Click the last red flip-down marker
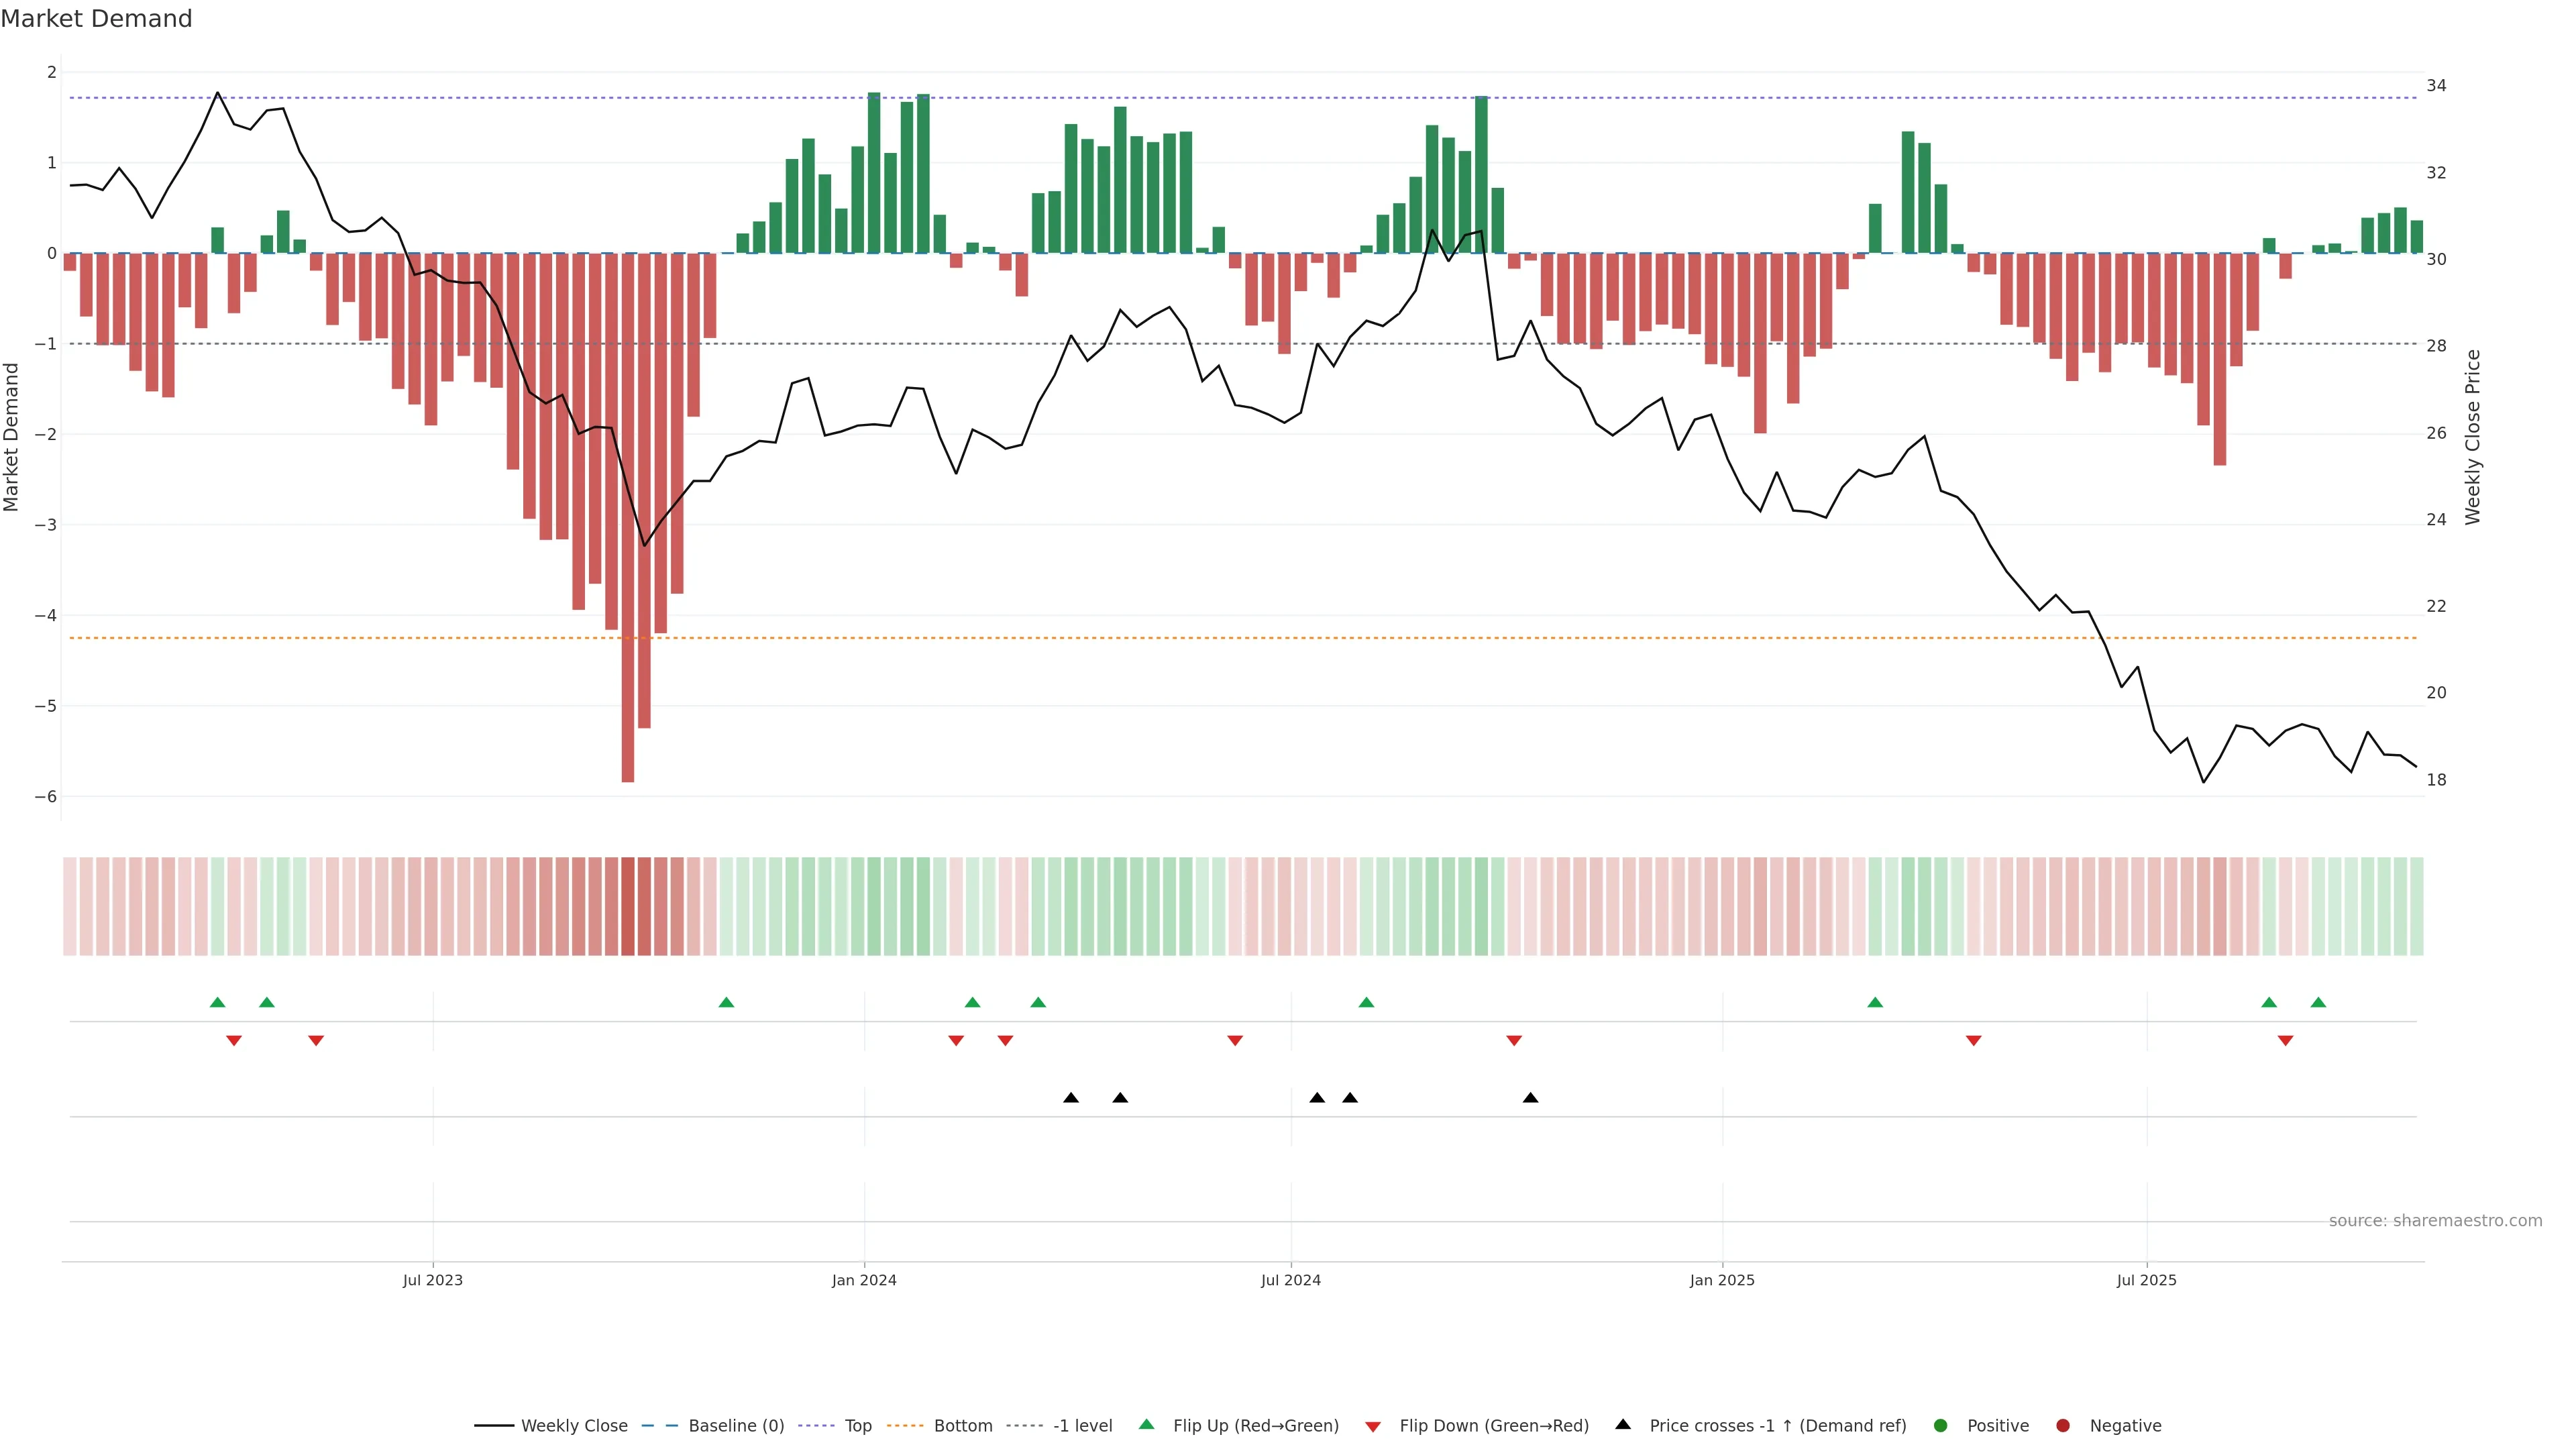This screenshot has height=1449, width=2576. [2285, 1041]
